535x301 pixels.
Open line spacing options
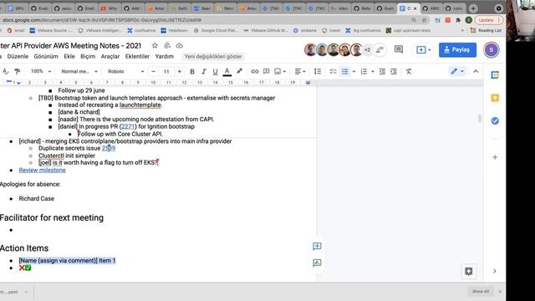[318, 71]
